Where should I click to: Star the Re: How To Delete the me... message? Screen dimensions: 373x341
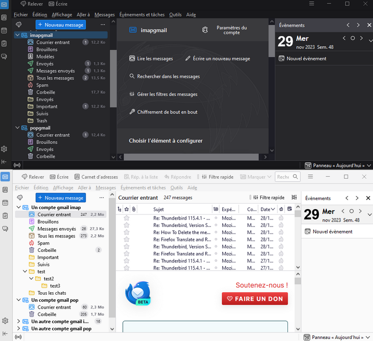point(126,232)
